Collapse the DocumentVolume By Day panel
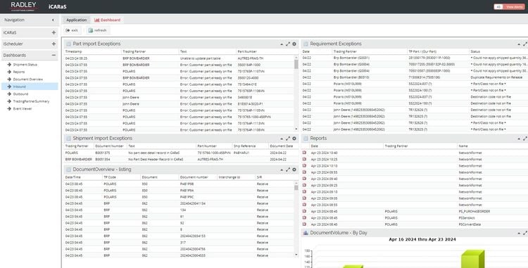528x268 pixels. [x=519, y=233]
